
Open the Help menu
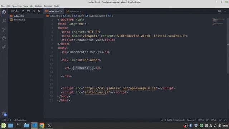pyautogui.click(x=57, y=6)
